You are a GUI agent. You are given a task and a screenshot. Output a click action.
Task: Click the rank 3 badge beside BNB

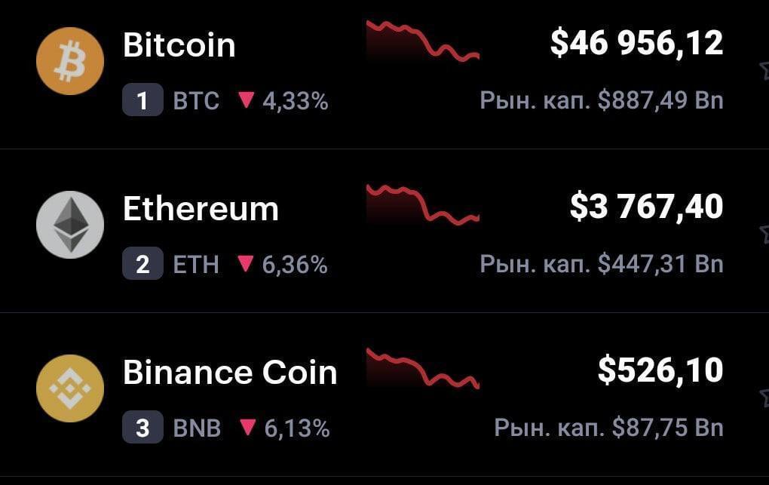pos(142,428)
